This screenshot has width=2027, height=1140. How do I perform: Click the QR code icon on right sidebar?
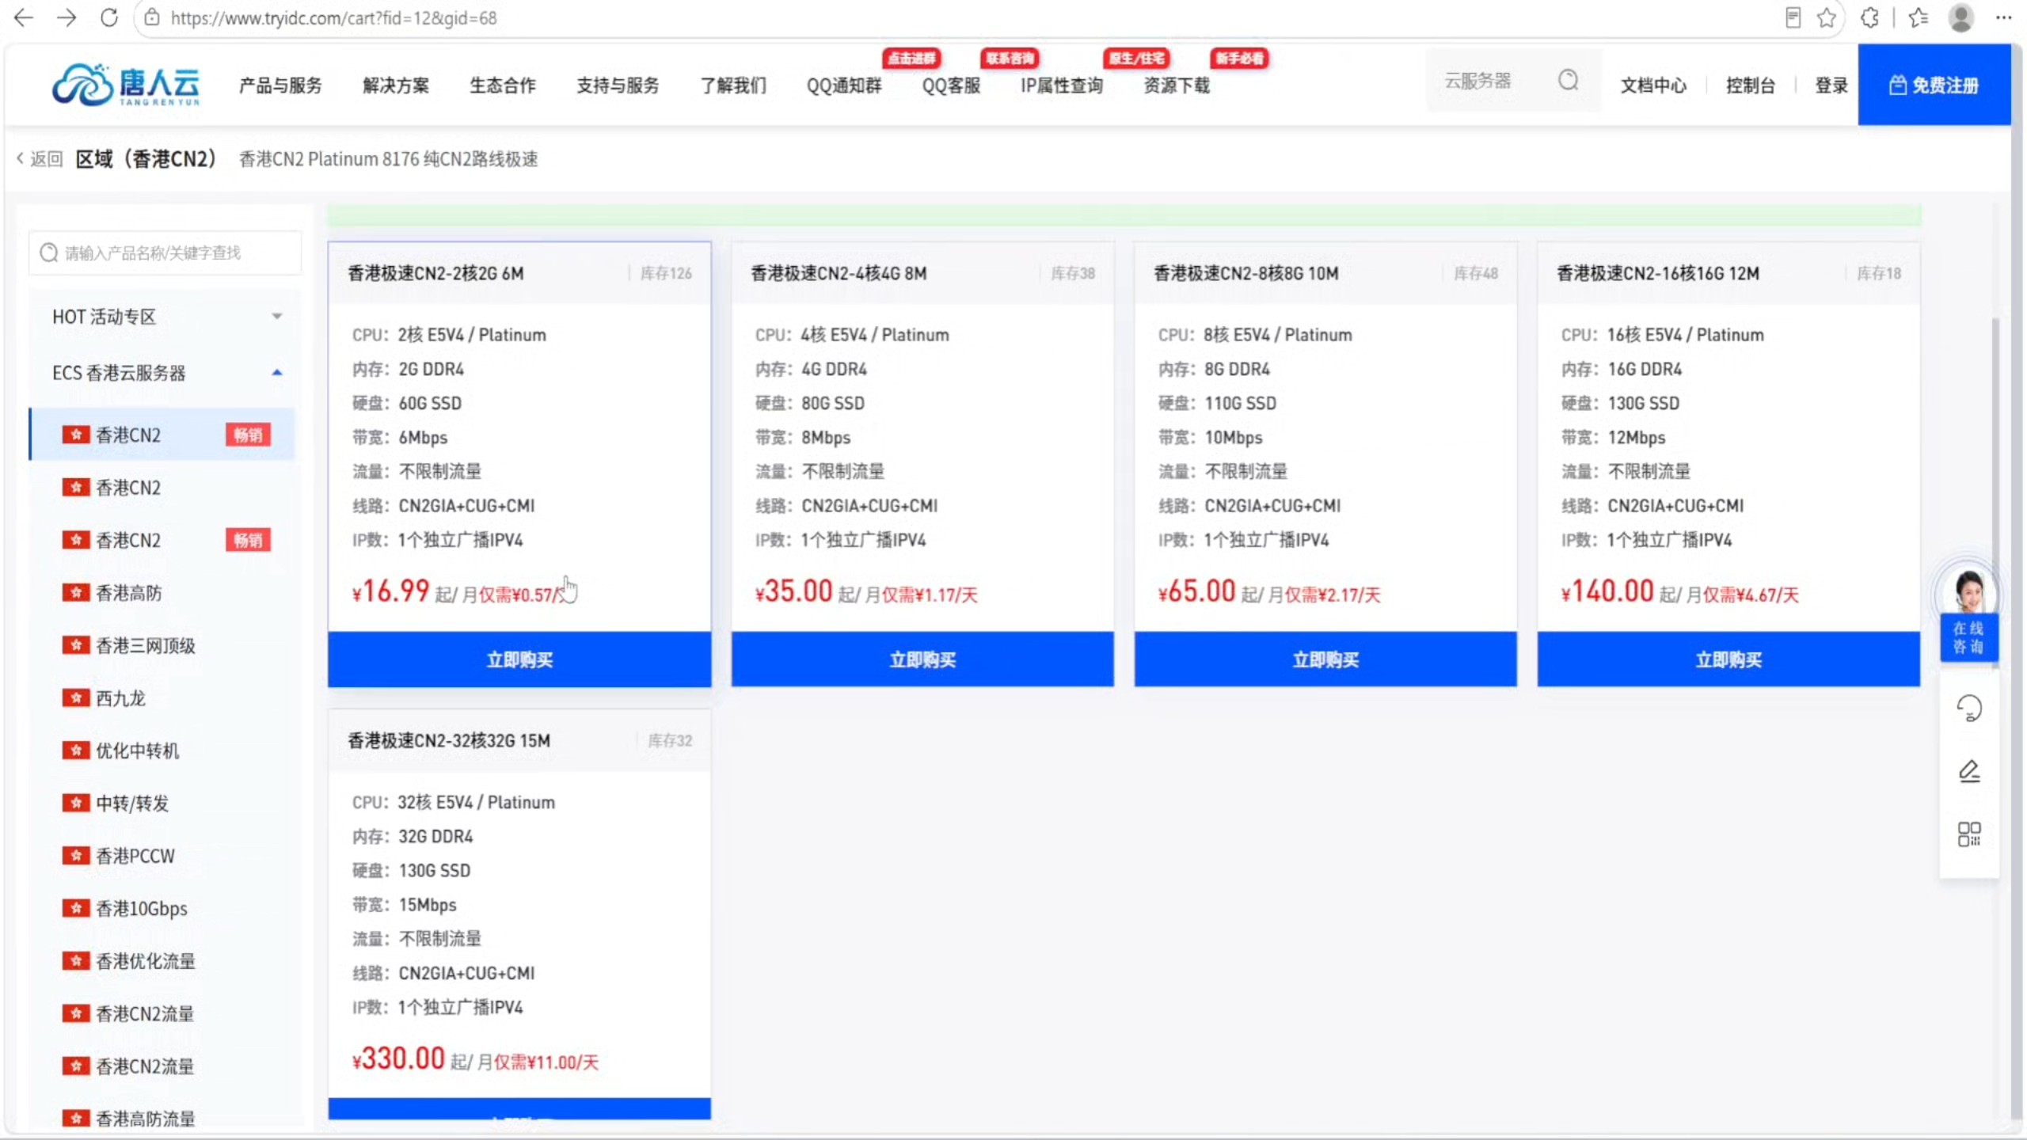tap(1969, 834)
